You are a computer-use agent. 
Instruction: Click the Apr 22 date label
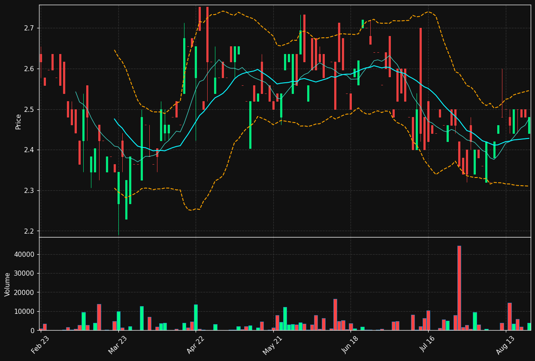195,345
